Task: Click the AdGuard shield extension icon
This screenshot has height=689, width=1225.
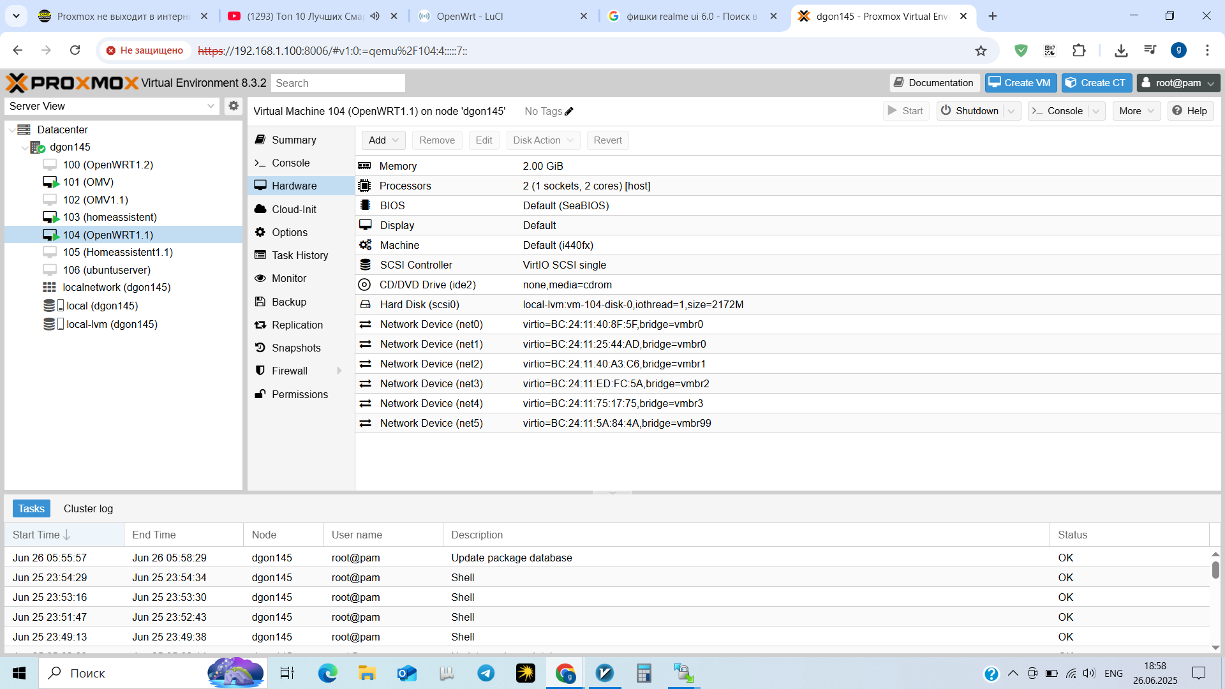Action: [x=1021, y=50]
